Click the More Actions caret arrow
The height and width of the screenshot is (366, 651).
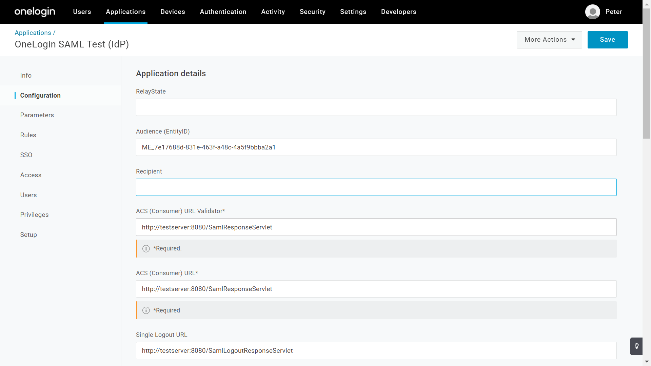[573, 40]
